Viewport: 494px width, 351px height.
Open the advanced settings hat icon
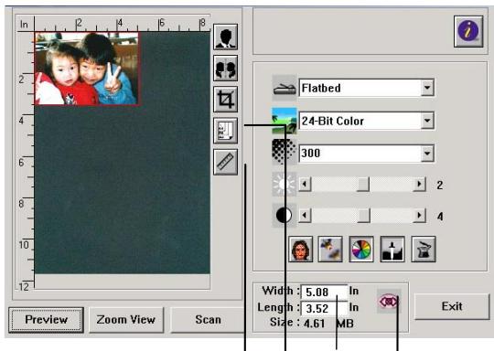point(424,249)
